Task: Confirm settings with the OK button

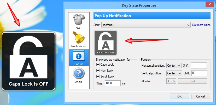Action: 179,96
